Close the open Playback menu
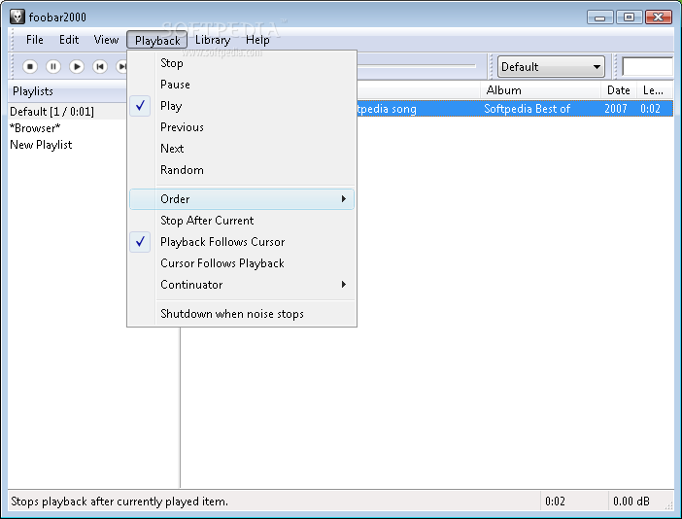 (157, 40)
